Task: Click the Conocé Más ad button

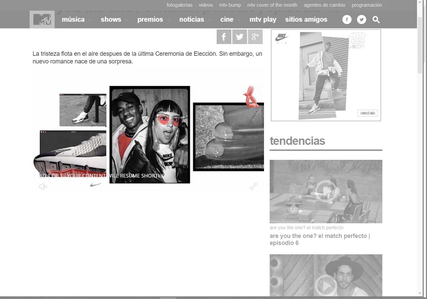Action: tap(367, 113)
